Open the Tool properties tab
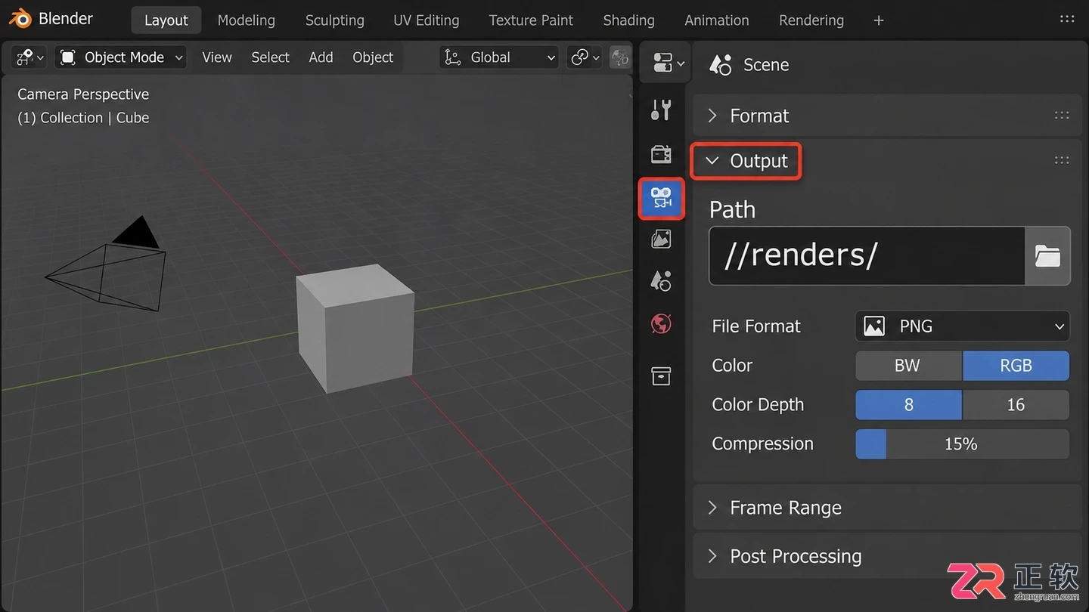This screenshot has width=1089, height=612. pyautogui.click(x=661, y=110)
